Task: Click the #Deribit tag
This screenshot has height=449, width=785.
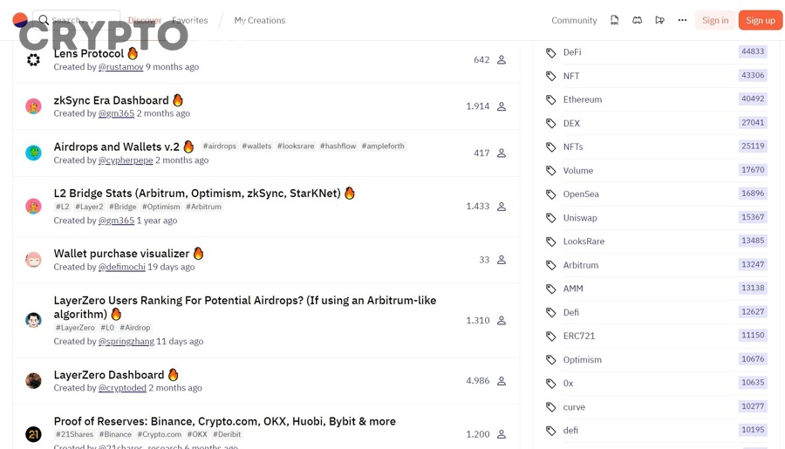Action: (227, 434)
